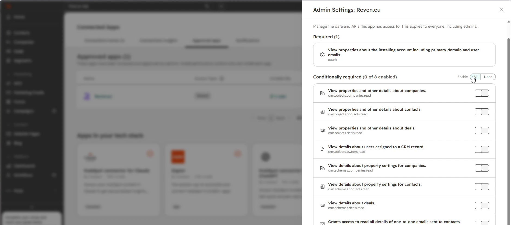The image size is (511, 225).
Task: Click contact icon next to crm.objects.contacts.read
Action: pyautogui.click(x=322, y=112)
